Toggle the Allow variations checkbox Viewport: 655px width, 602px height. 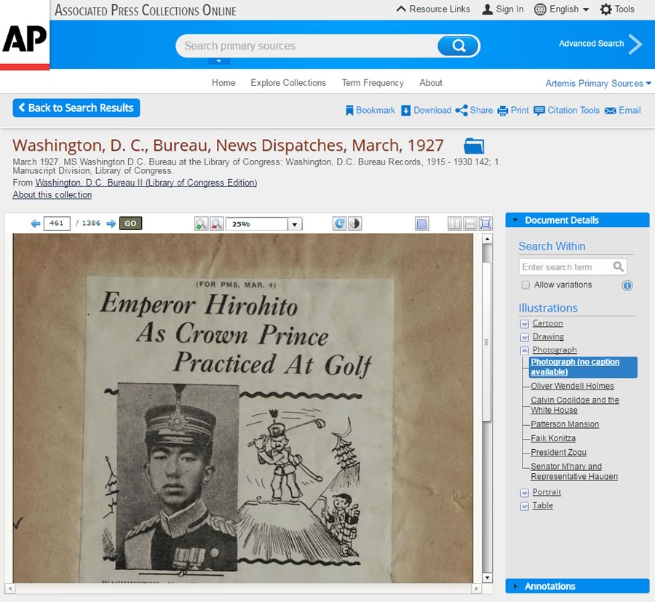[525, 285]
